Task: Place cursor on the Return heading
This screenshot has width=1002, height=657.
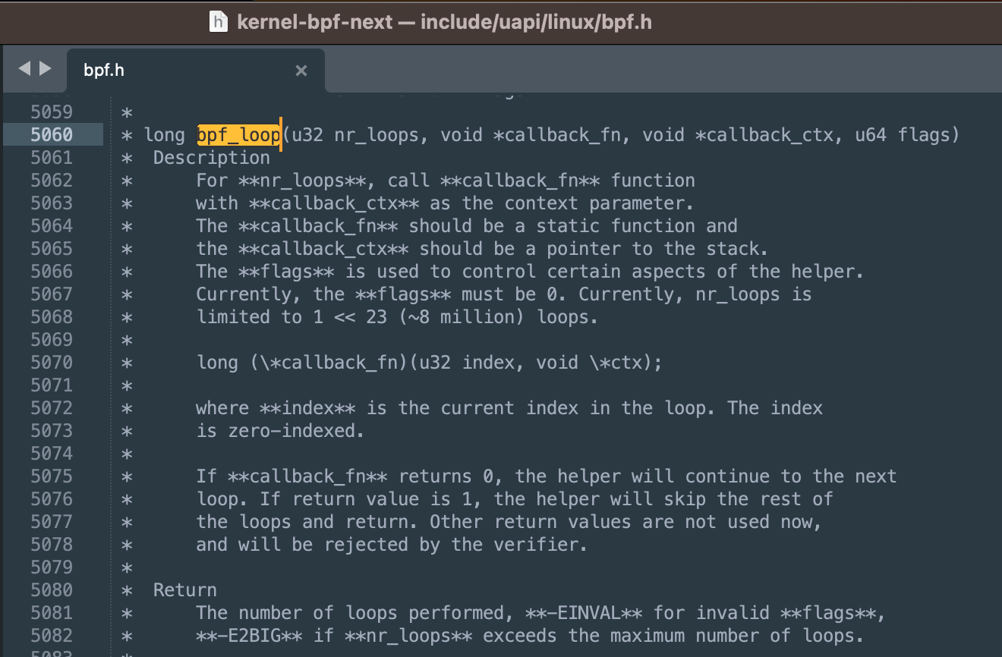Action: click(x=185, y=590)
